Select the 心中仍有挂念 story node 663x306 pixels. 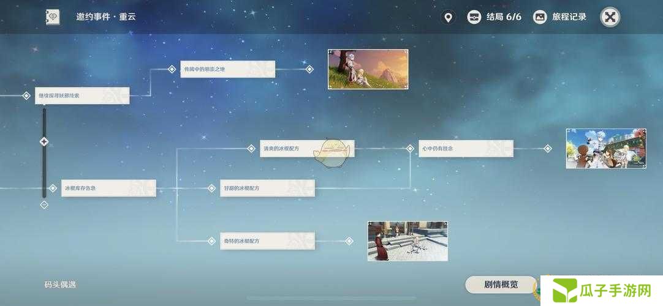[466, 149]
